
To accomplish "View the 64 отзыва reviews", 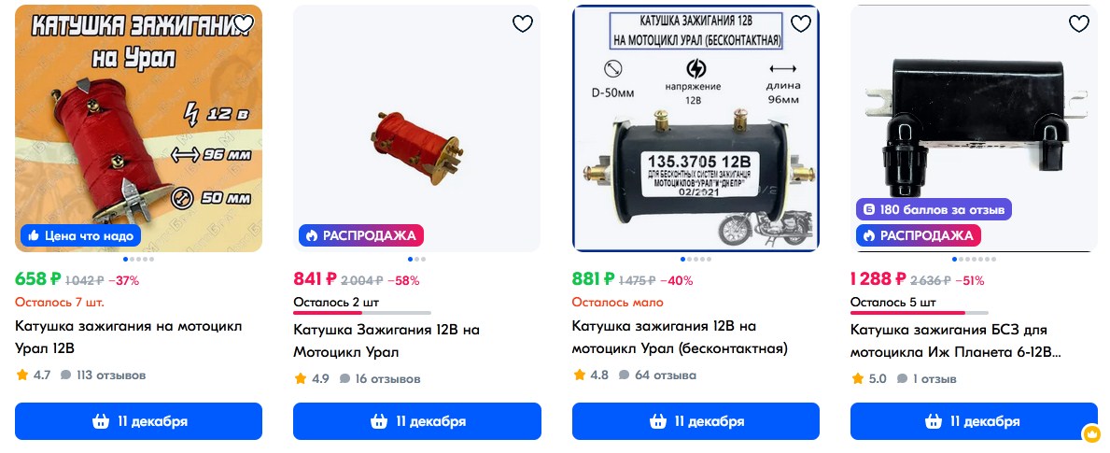I will pyautogui.click(x=657, y=375).
